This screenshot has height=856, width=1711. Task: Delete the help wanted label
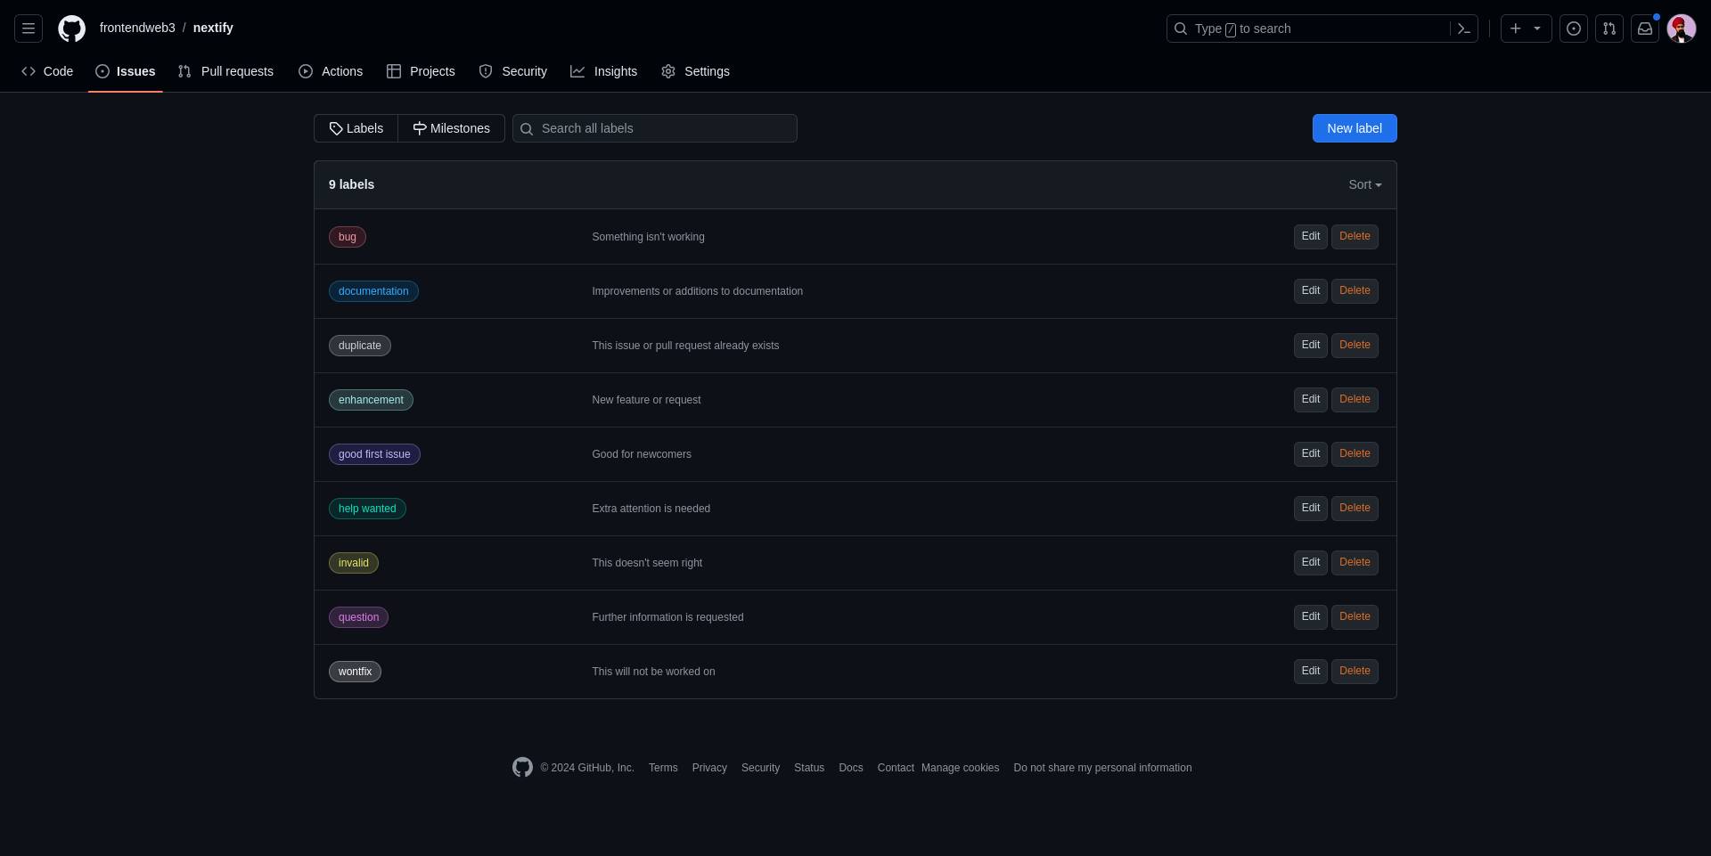click(1355, 508)
